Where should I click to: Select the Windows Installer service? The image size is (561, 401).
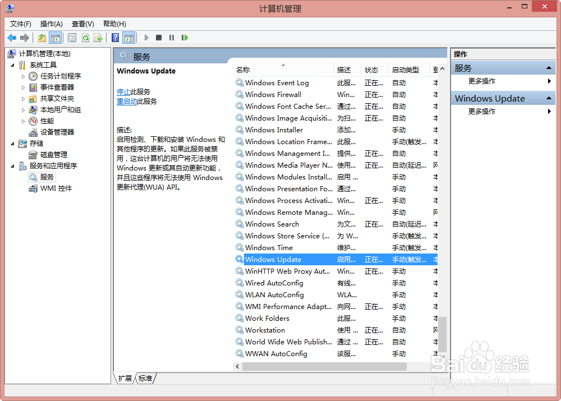pyautogui.click(x=336, y=130)
